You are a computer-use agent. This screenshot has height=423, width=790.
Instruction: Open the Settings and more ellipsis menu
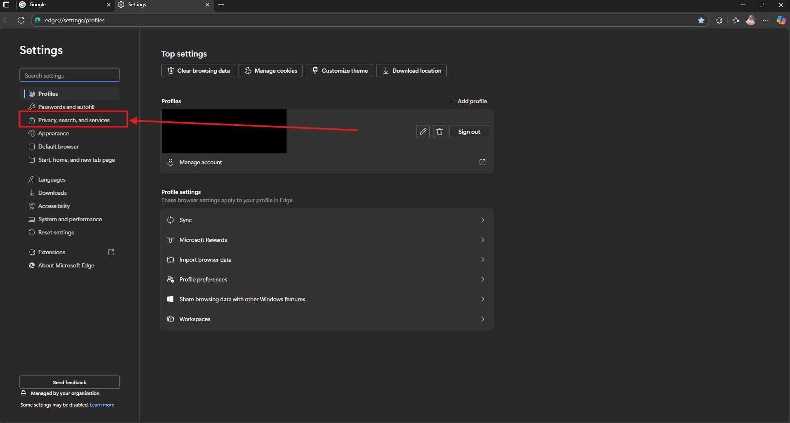[766, 20]
